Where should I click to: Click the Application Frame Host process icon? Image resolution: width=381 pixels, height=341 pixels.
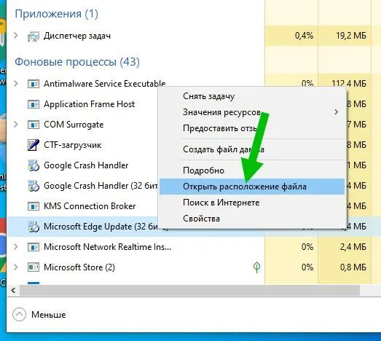34,104
